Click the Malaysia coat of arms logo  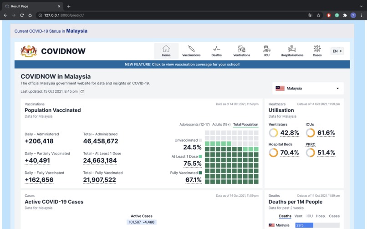pyautogui.click(x=29, y=51)
